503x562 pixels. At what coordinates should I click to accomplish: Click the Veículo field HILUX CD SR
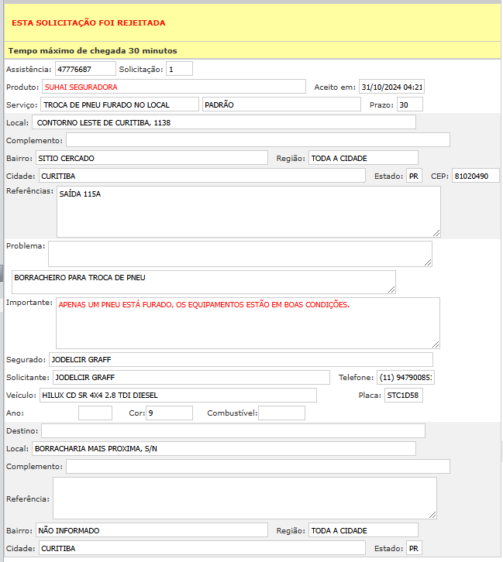(177, 396)
